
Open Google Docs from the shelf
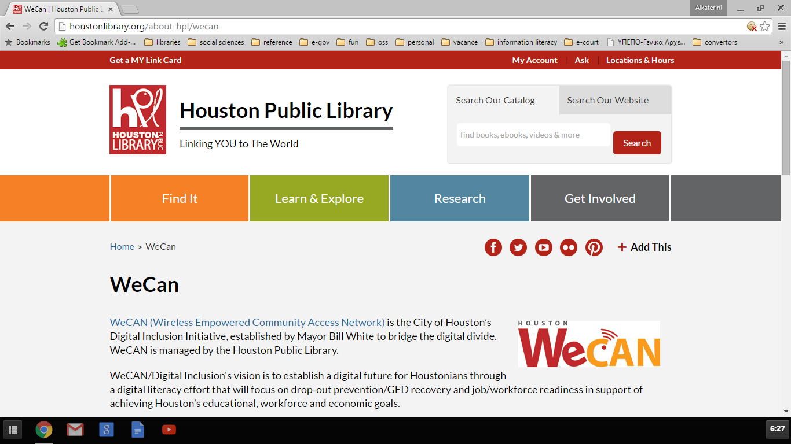(138, 430)
